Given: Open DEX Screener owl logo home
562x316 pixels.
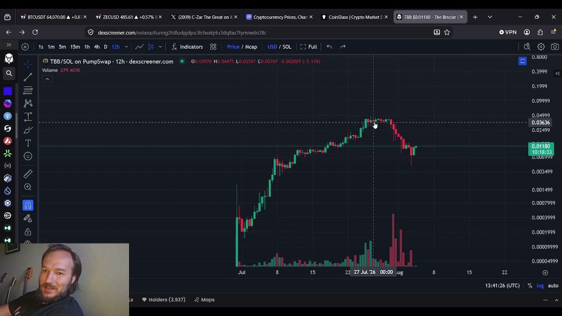Looking at the screenshot, I should click(x=9, y=58).
